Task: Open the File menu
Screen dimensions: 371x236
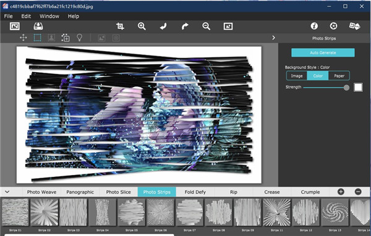Action: point(8,16)
